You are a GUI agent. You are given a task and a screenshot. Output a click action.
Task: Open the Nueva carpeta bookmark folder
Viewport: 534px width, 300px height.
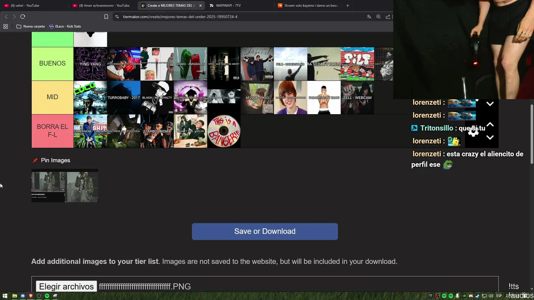click(x=30, y=26)
